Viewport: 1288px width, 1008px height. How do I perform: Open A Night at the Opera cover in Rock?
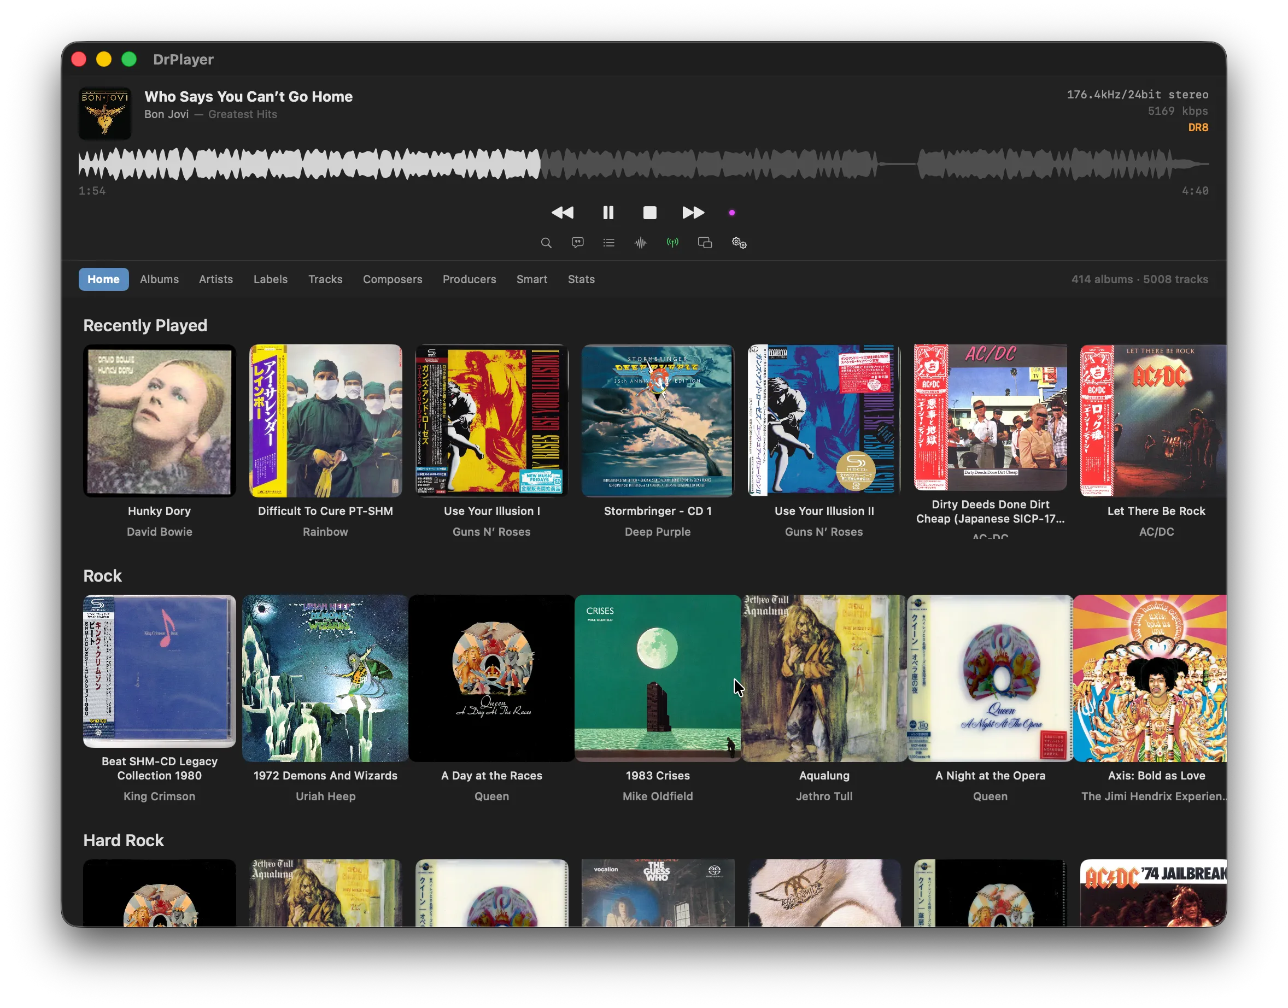991,678
